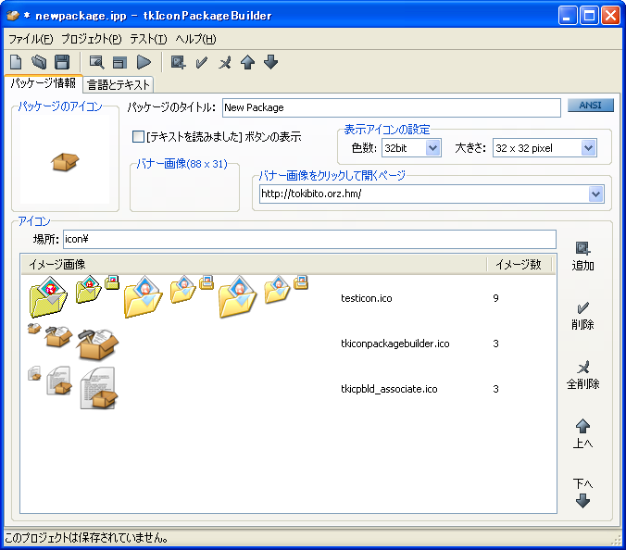Click the package box icon preview
The width and height of the screenshot is (626, 550).
click(65, 162)
